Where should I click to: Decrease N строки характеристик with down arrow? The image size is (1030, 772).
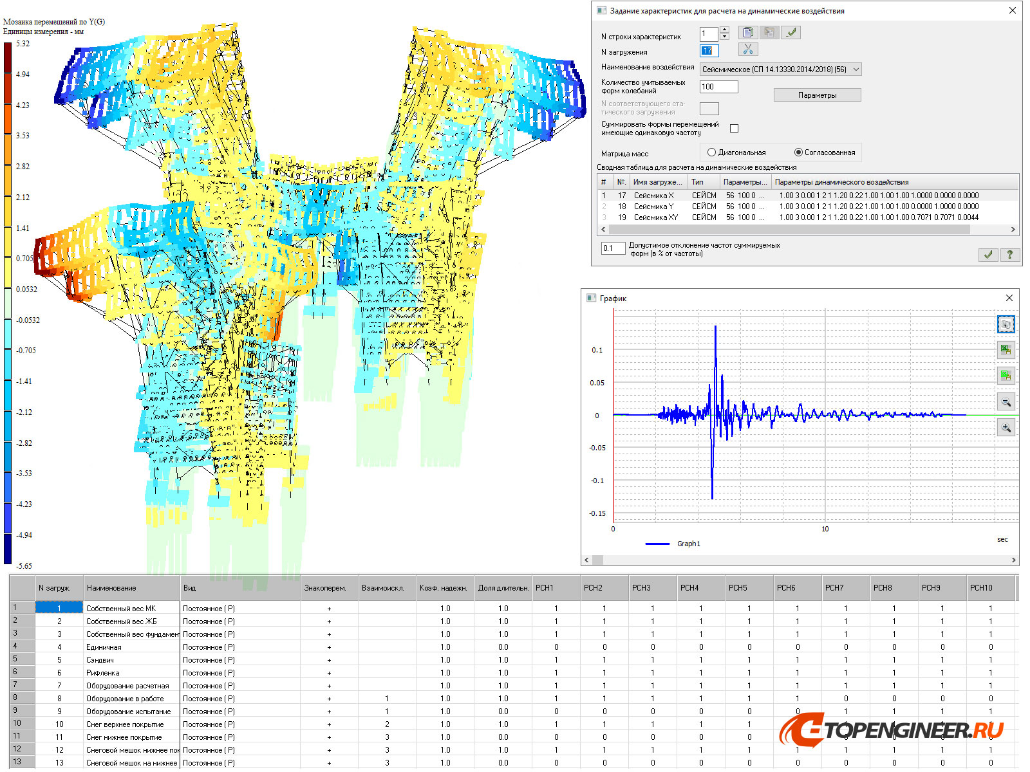(724, 37)
